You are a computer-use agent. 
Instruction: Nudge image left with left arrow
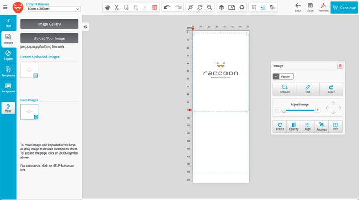(x=327, y=108)
